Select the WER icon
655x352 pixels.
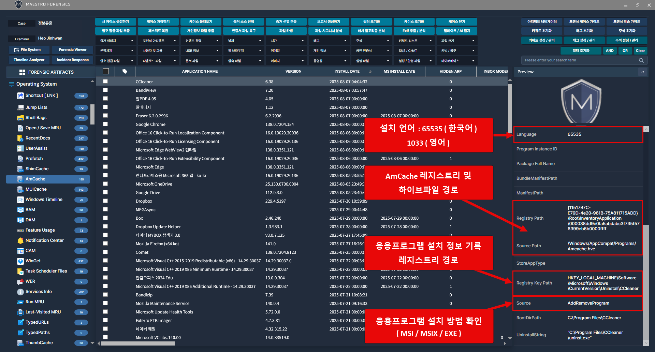pyautogui.click(x=20, y=281)
